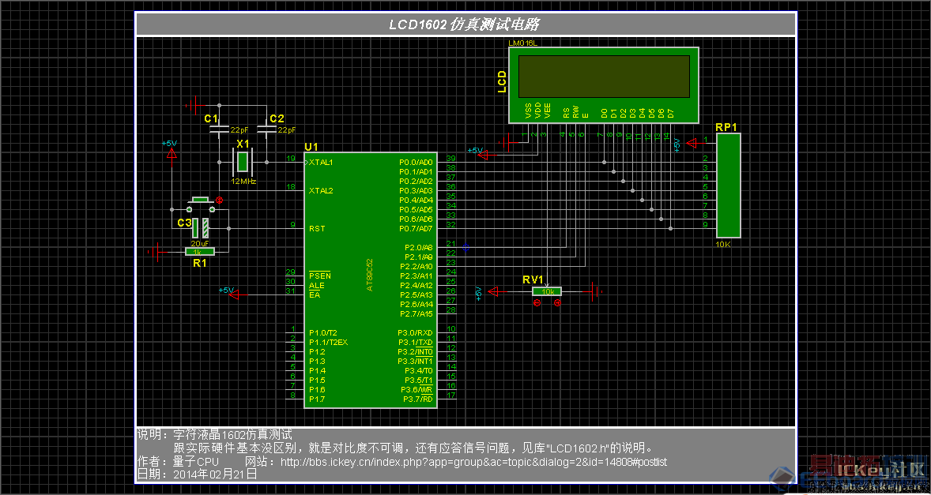Screen dimensions: 931x495
Task: Select the X1 crystal symbol
Action: pyautogui.click(x=243, y=162)
